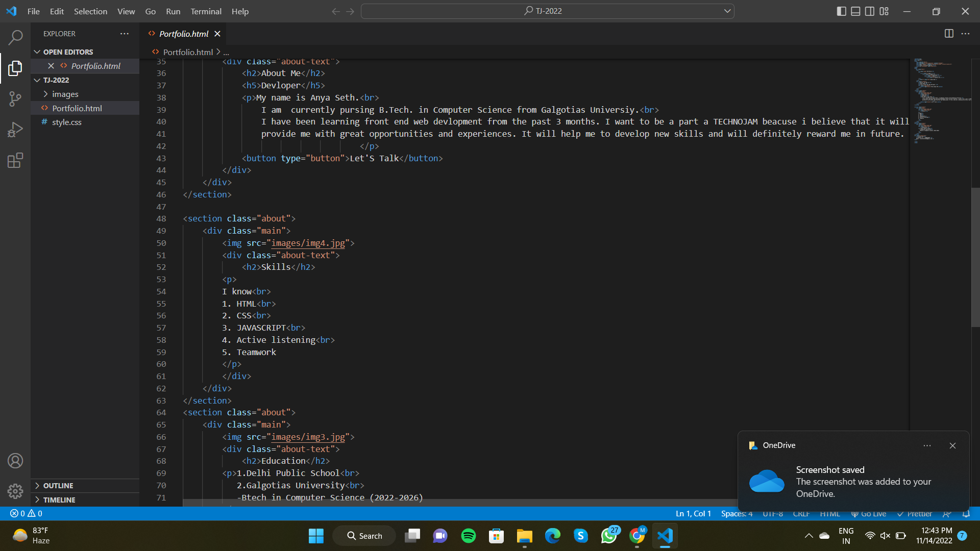Open the Extensions view
The height and width of the screenshot is (551, 980).
15,160
